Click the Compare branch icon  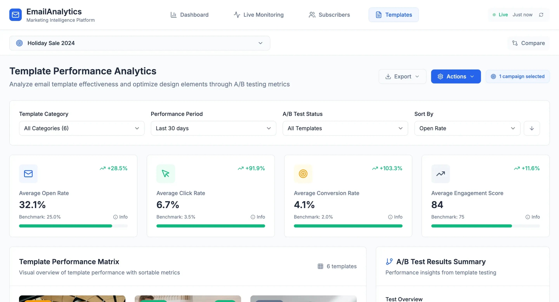[515, 43]
